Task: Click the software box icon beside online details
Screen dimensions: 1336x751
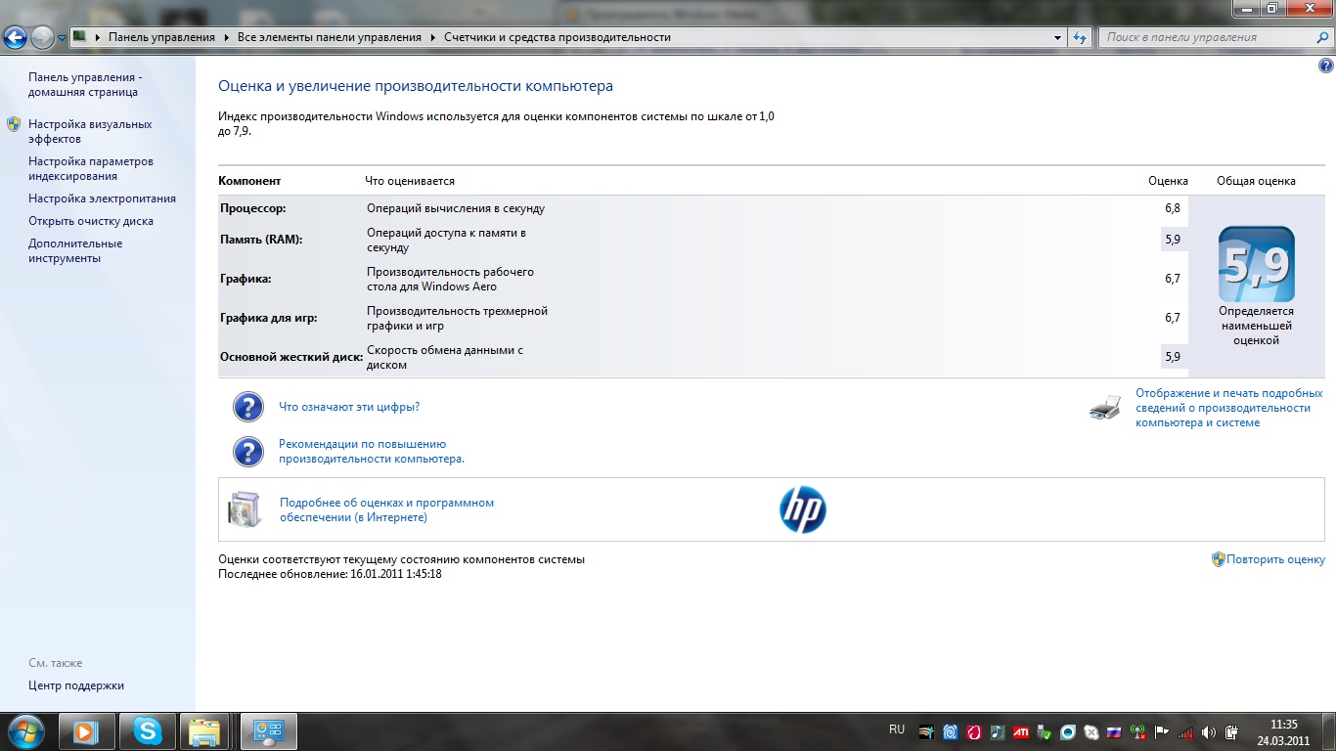Action: [x=245, y=509]
